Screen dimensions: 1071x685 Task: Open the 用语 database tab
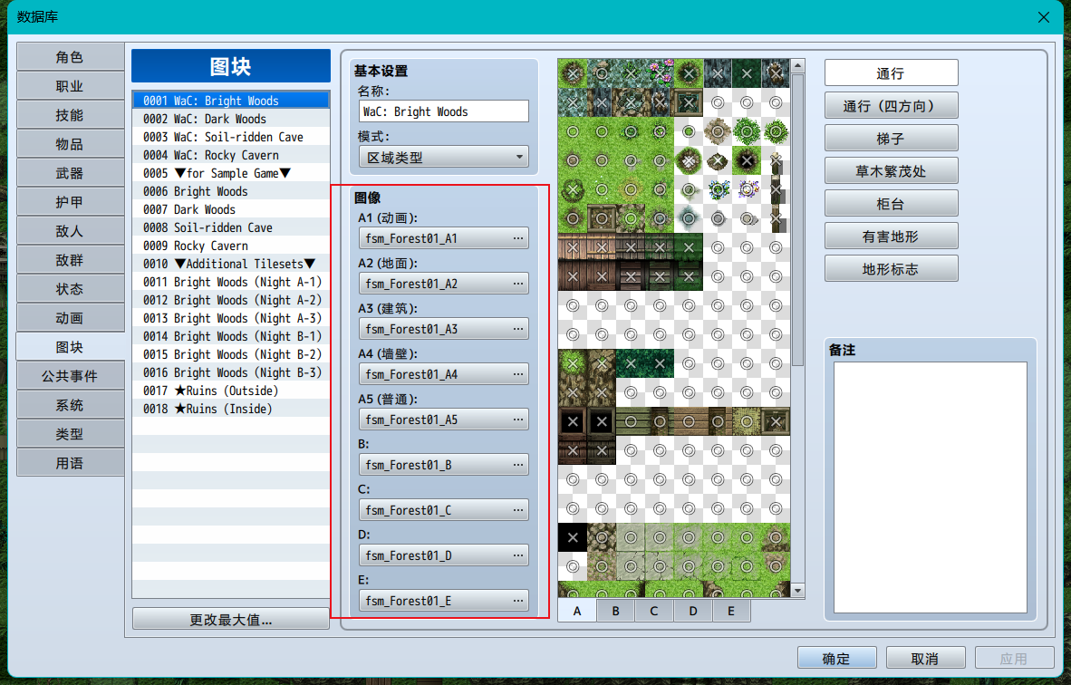point(70,463)
